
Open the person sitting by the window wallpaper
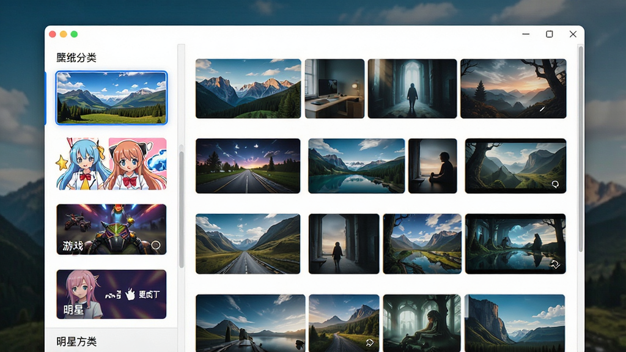click(432, 166)
